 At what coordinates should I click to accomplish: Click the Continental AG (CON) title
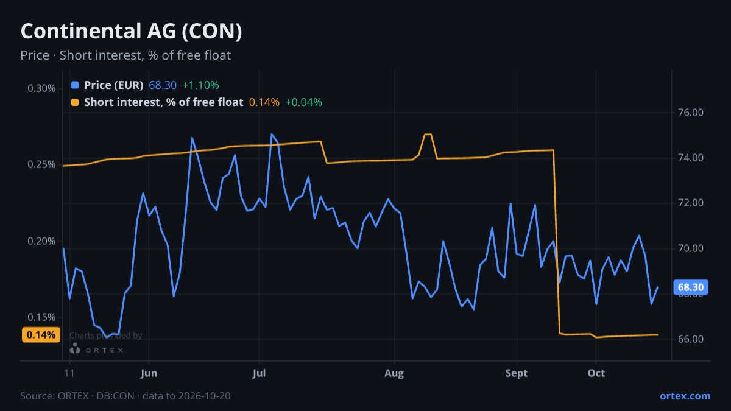132,32
